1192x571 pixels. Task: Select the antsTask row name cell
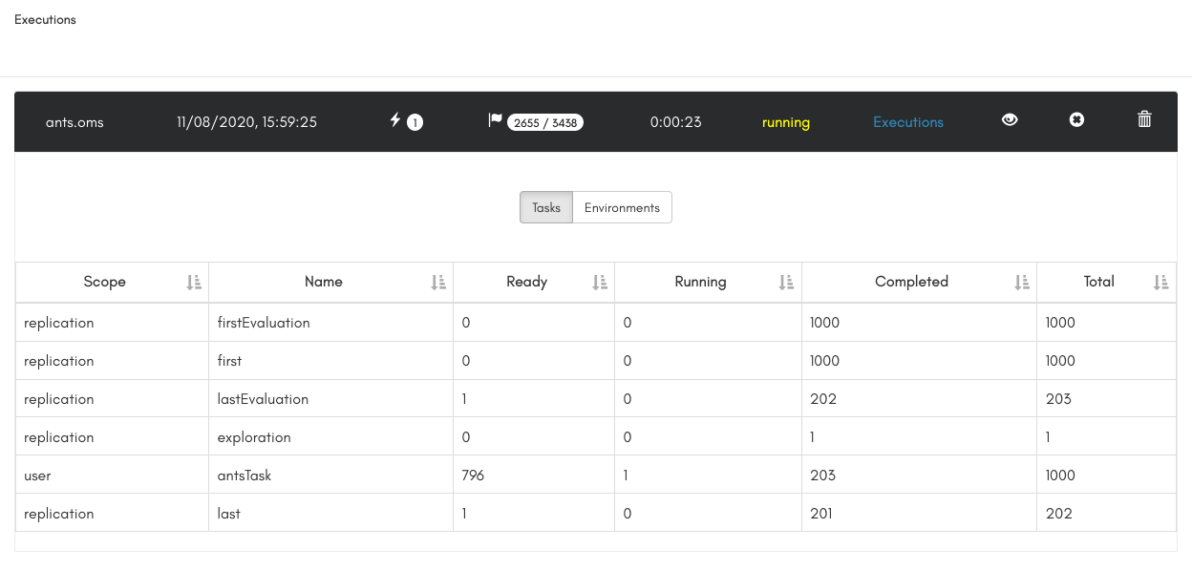[x=245, y=476]
